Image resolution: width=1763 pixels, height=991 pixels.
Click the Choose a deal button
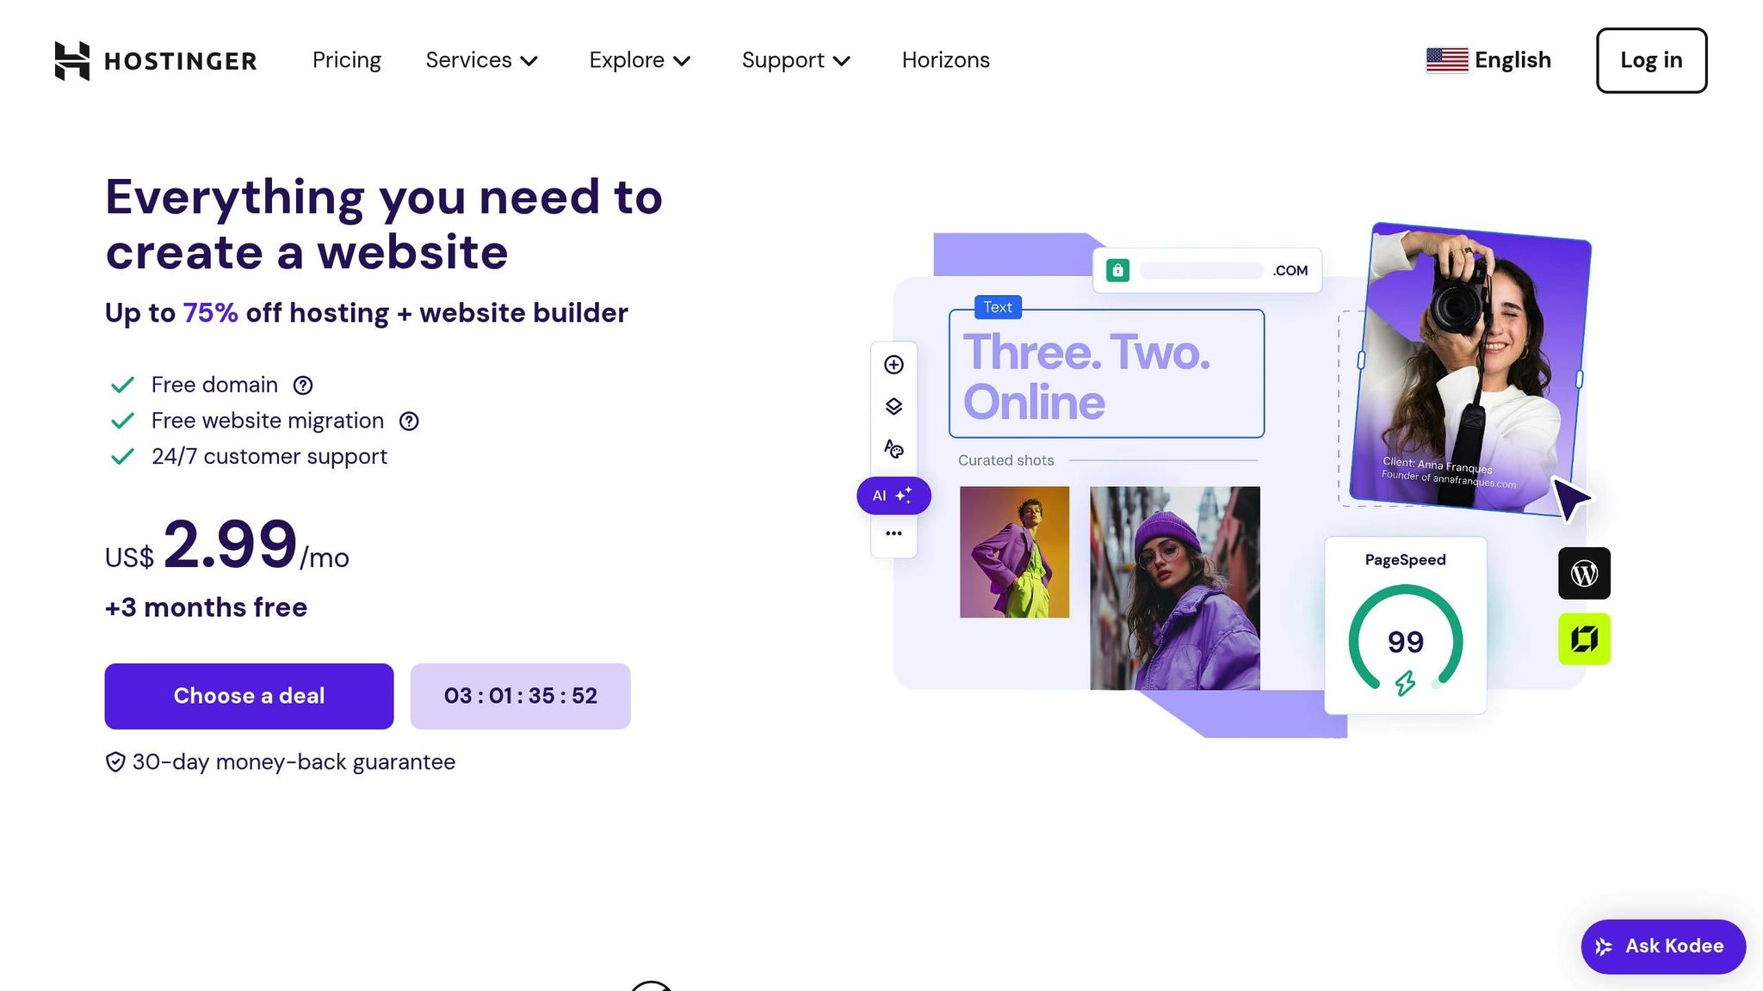(249, 696)
